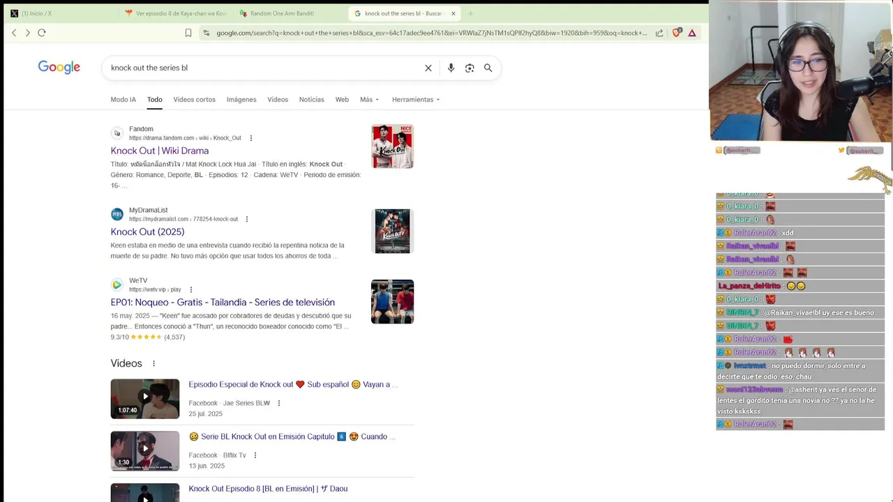Click the Todo selected filter tab
Image resolution: width=893 pixels, height=502 pixels.
155,100
